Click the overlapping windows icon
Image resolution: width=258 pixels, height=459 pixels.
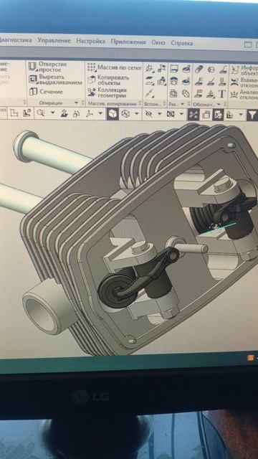click(x=206, y=115)
